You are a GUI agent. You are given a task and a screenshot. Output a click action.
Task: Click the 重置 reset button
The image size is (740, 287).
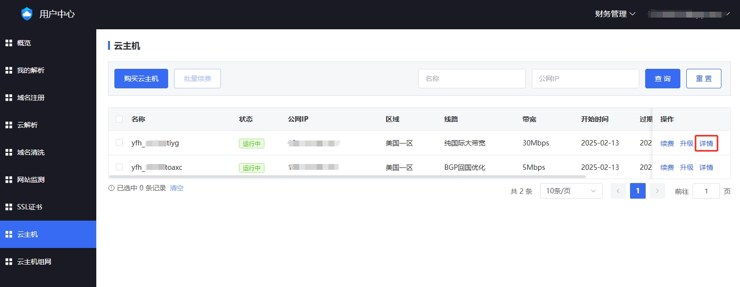tap(704, 79)
